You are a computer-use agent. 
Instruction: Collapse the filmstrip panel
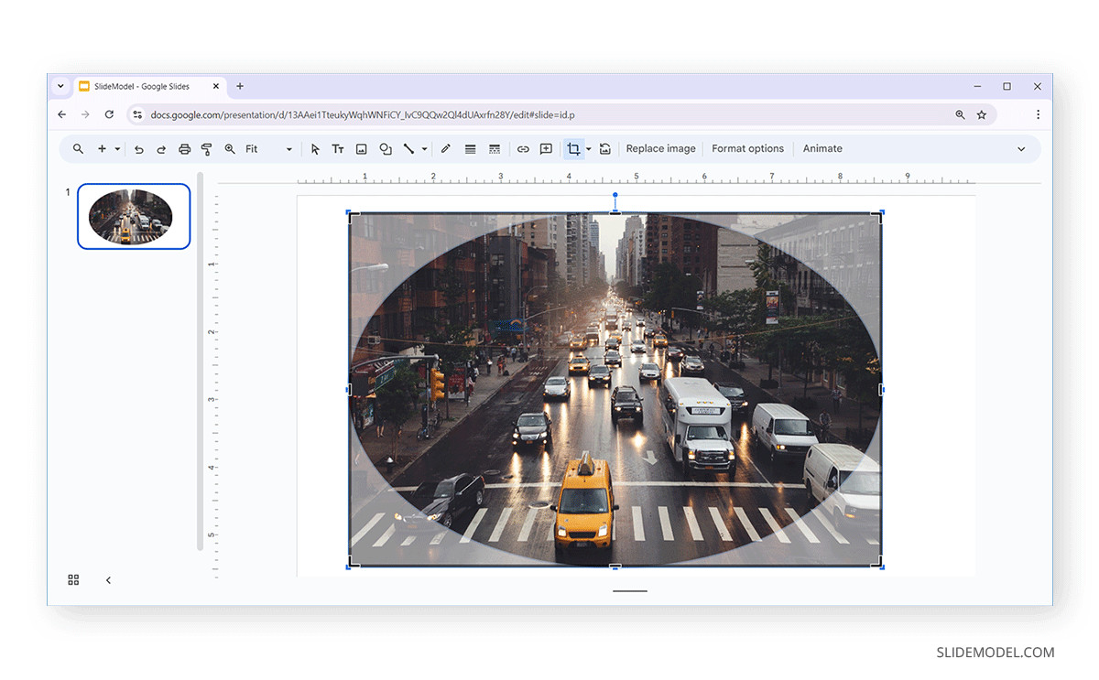(108, 580)
